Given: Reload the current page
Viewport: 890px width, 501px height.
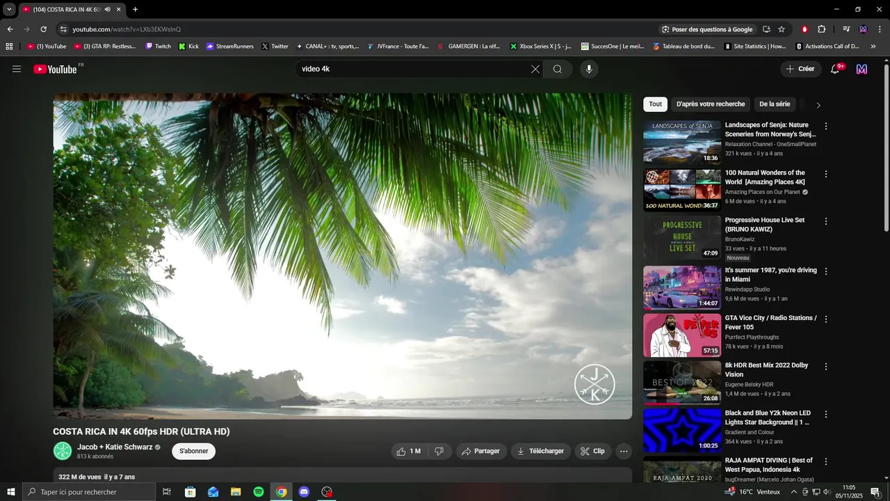Looking at the screenshot, I should pos(43,29).
